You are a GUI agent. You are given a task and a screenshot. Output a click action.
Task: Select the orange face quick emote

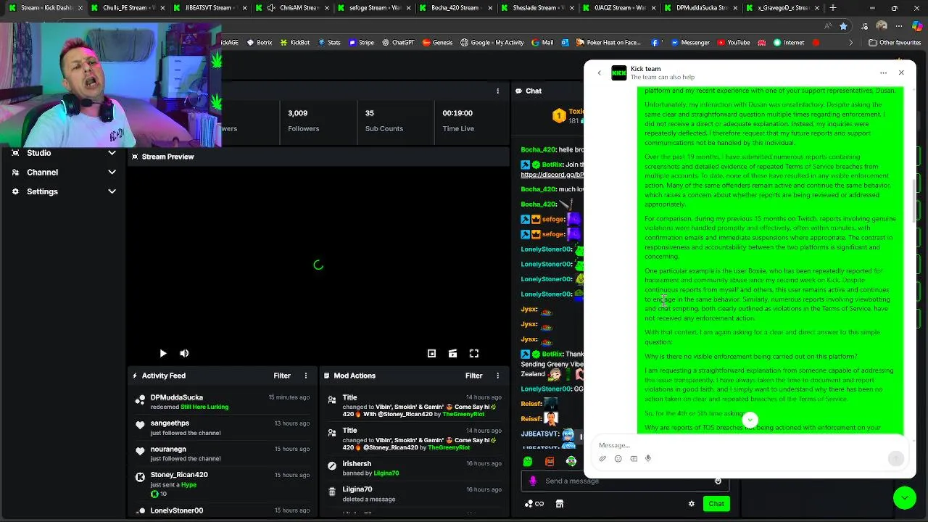point(550,461)
